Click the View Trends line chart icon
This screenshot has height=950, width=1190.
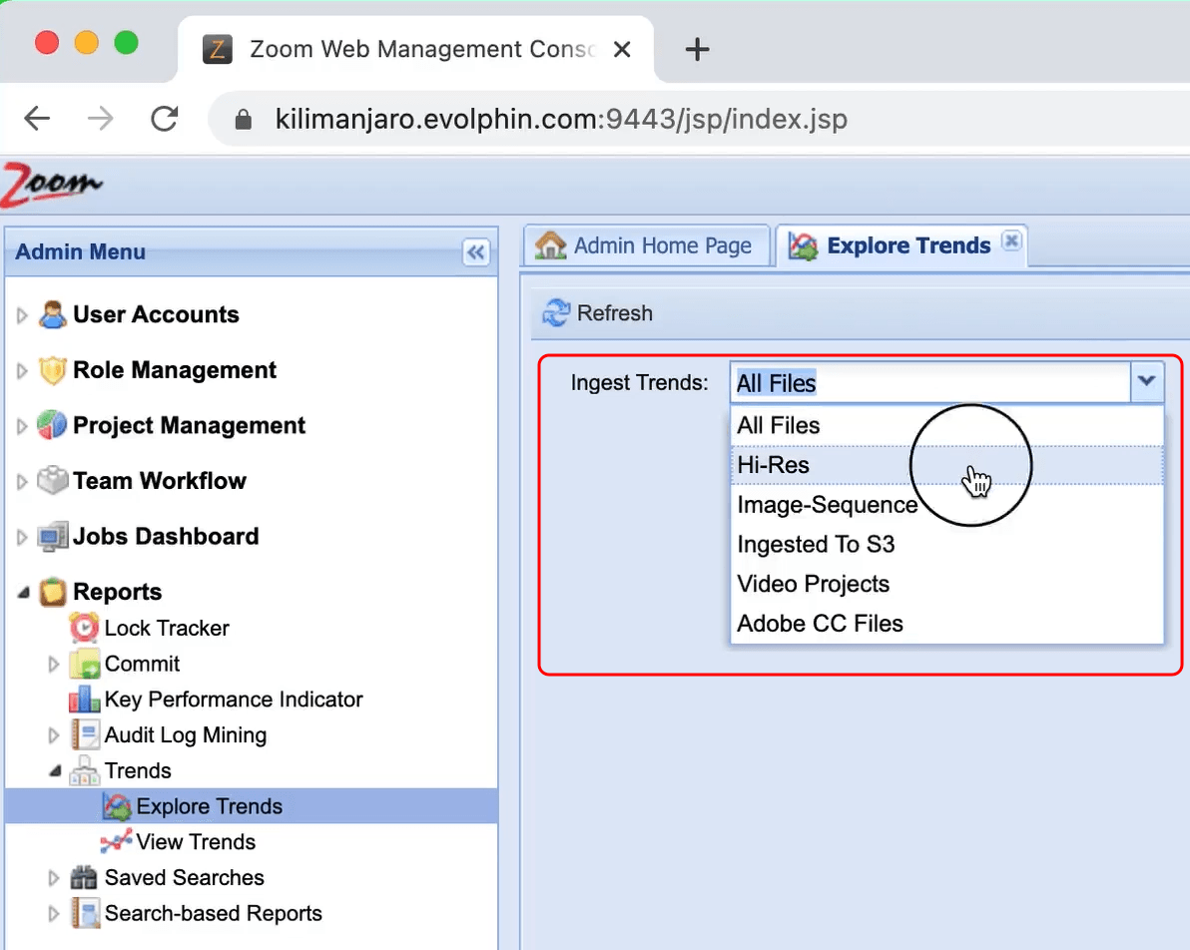[116, 841]
